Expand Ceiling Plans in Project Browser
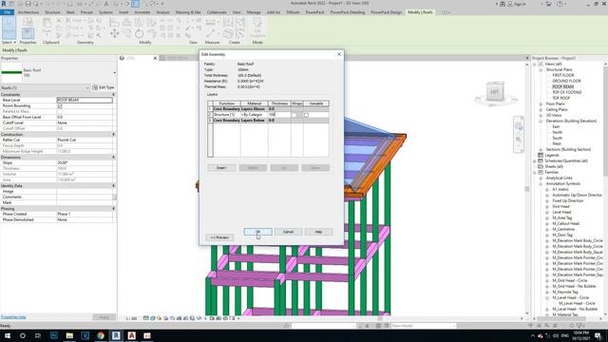608x342 pixels. pyautogui.click(x=541, y=110)
